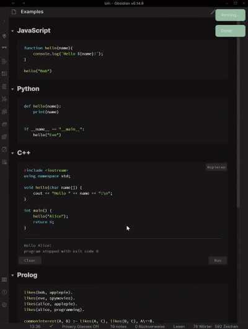Dismiss the green Running notice
The height and width of the screenshot is (329, 248).
[x=230, y=15]
